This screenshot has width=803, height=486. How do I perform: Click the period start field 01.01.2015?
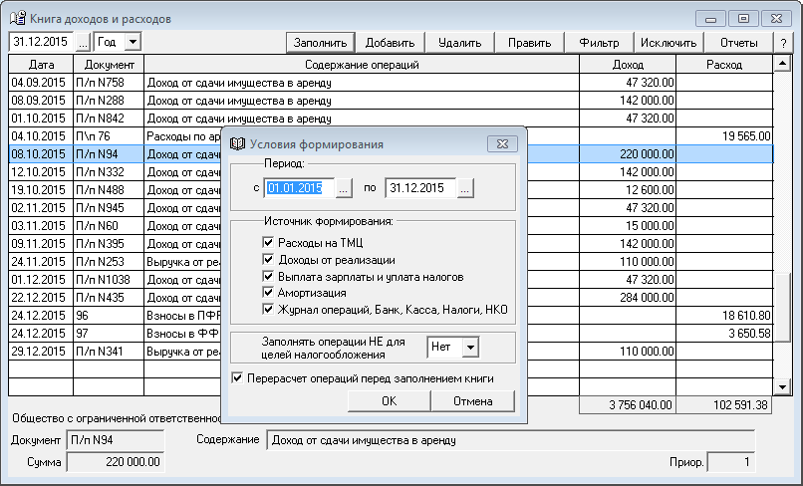coord(300,188)
